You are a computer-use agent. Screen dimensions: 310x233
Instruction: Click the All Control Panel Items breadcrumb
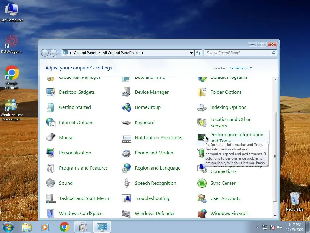(121, 53)
